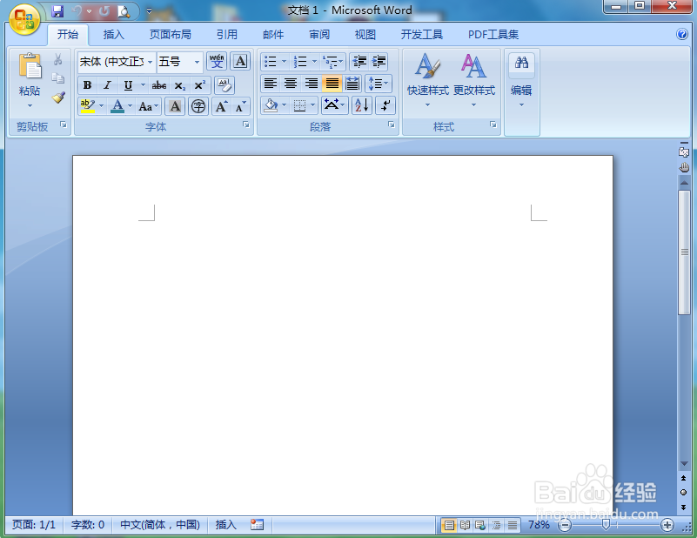Shrink font size button
This screenshot has width=697, height=538.
240,106
